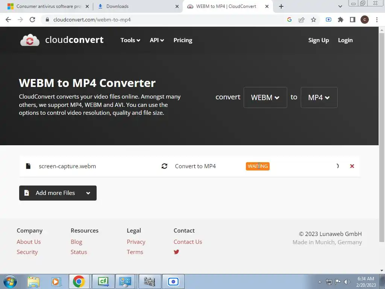Screen dimensions: 385x289
Task: Click the address bar URL field
Action: (162, 20)
